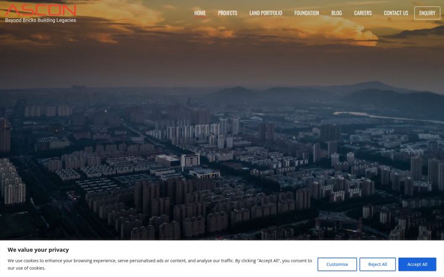Accept all cookies
This screenshot has width=444, height=277.
tap(417, 264)
